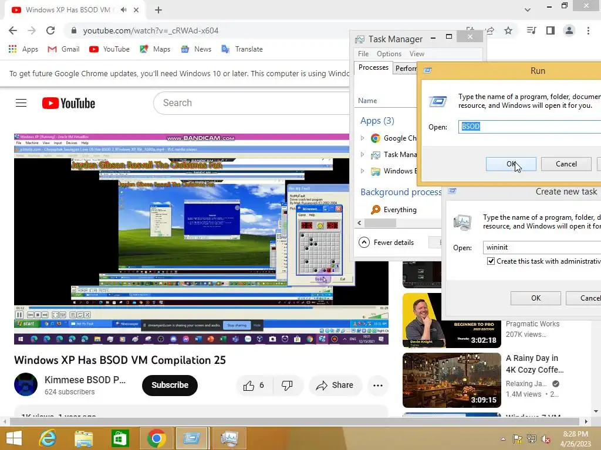Expand Task Manager process row
This screenshot has height=450, width=601.
coord(362,155)
